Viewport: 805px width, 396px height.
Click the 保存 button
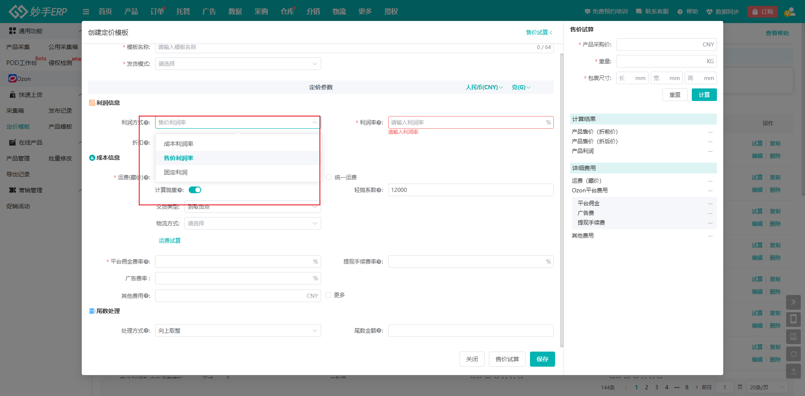(x=542, y=359)
